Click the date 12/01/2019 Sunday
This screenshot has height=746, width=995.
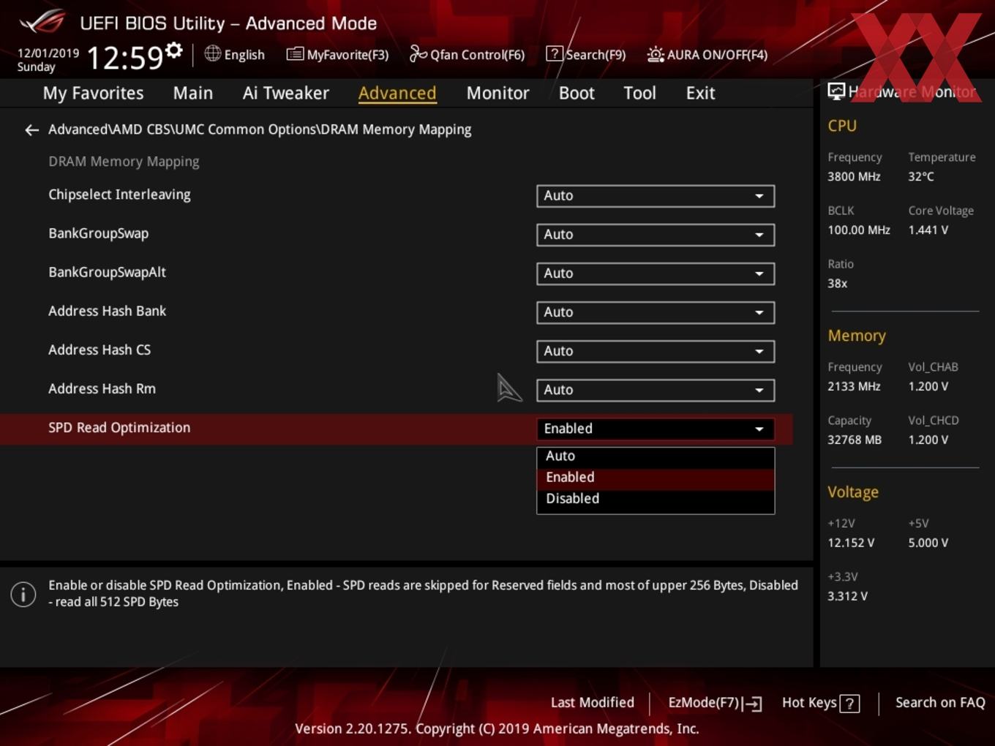pyautogui.click(x=48, y=60)
